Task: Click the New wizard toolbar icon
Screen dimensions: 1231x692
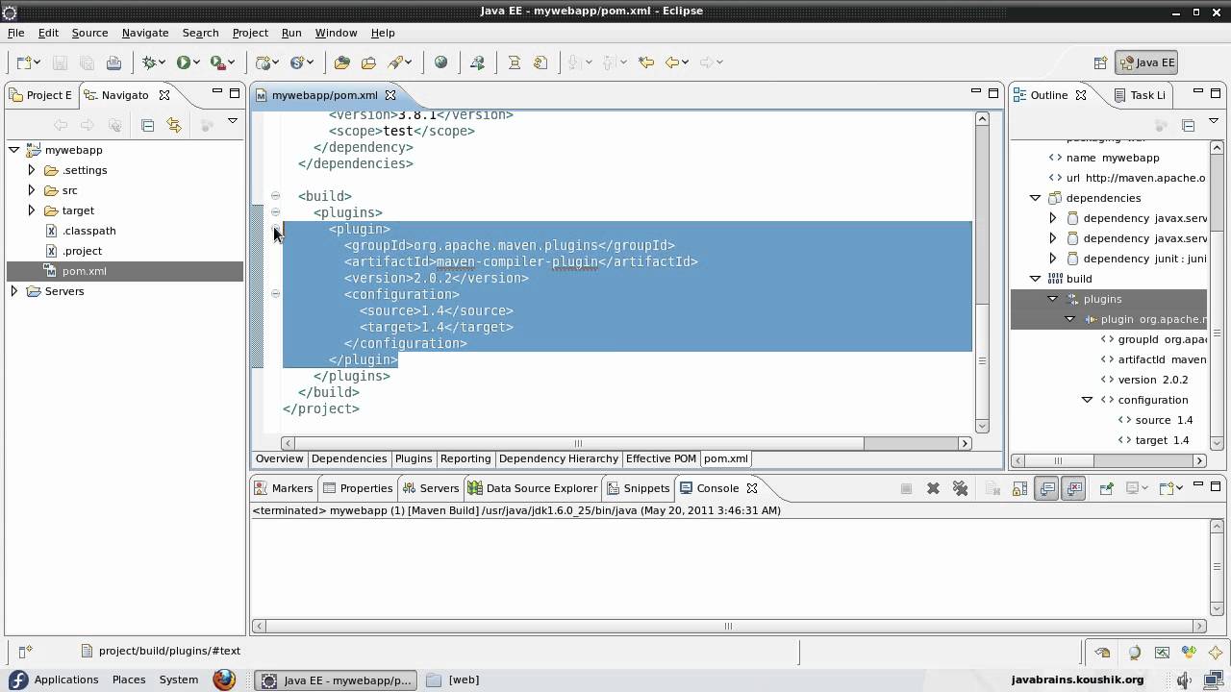Action: tap(24, 62)
